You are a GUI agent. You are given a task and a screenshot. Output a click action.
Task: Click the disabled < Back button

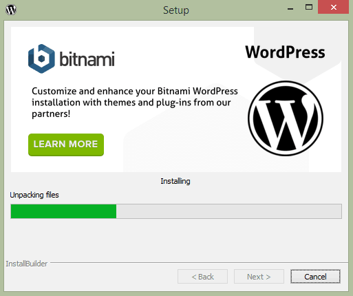(x=202, y=277)
